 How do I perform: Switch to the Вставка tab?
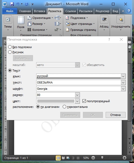[39, 11]
